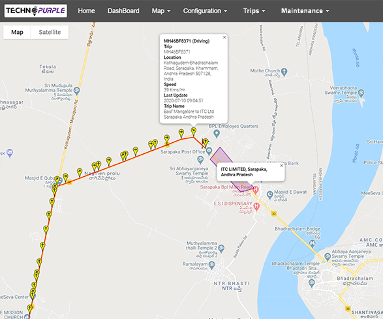Screen dimensions: 383x319
Task: Click Sri Mudupula Muthyalamma Temple pin
Action: [77, 91]
